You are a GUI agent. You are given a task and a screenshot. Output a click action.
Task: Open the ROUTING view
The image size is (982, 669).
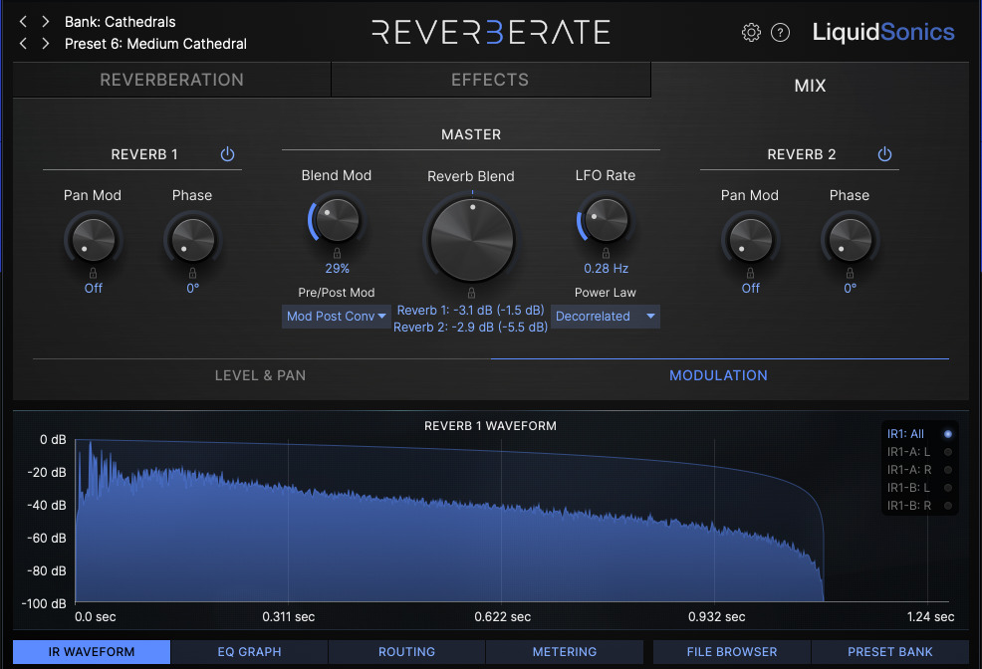click(x=406, y=651)
